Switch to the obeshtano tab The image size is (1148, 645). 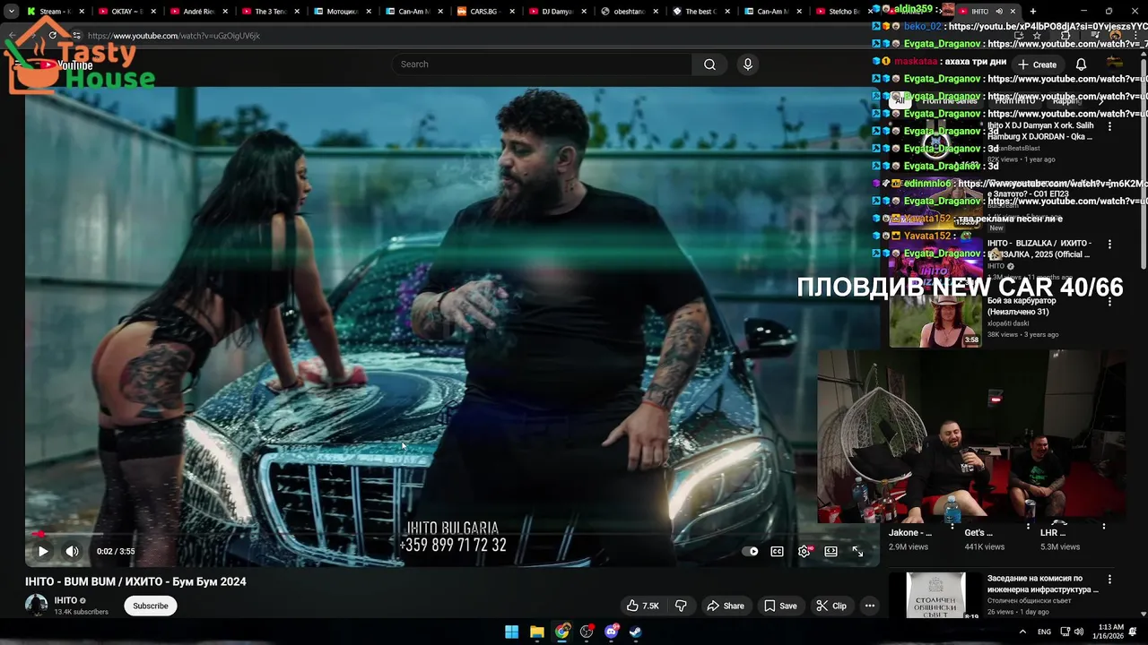629,12
